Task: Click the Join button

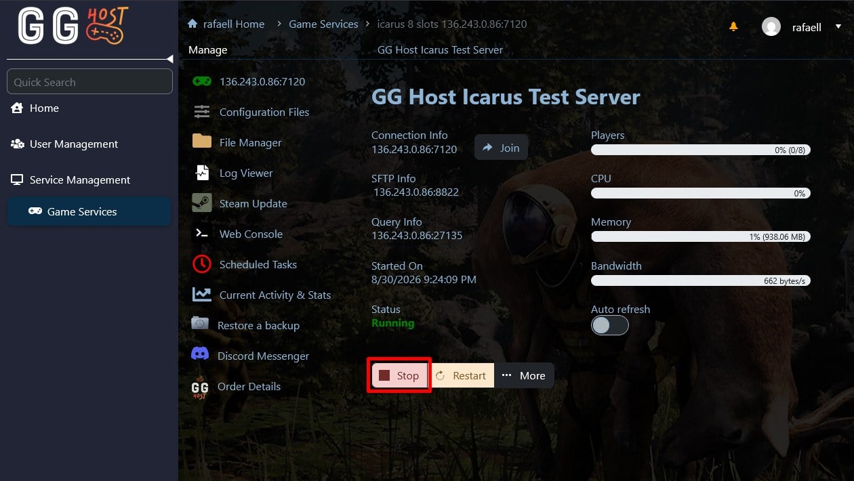Action: pyautogui.click(x=501, y=148)
